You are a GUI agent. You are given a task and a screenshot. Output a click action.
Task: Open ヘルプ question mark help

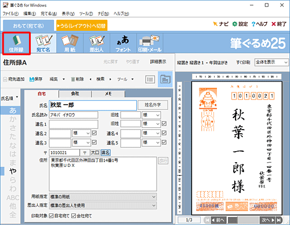click(x=259, y=24)
